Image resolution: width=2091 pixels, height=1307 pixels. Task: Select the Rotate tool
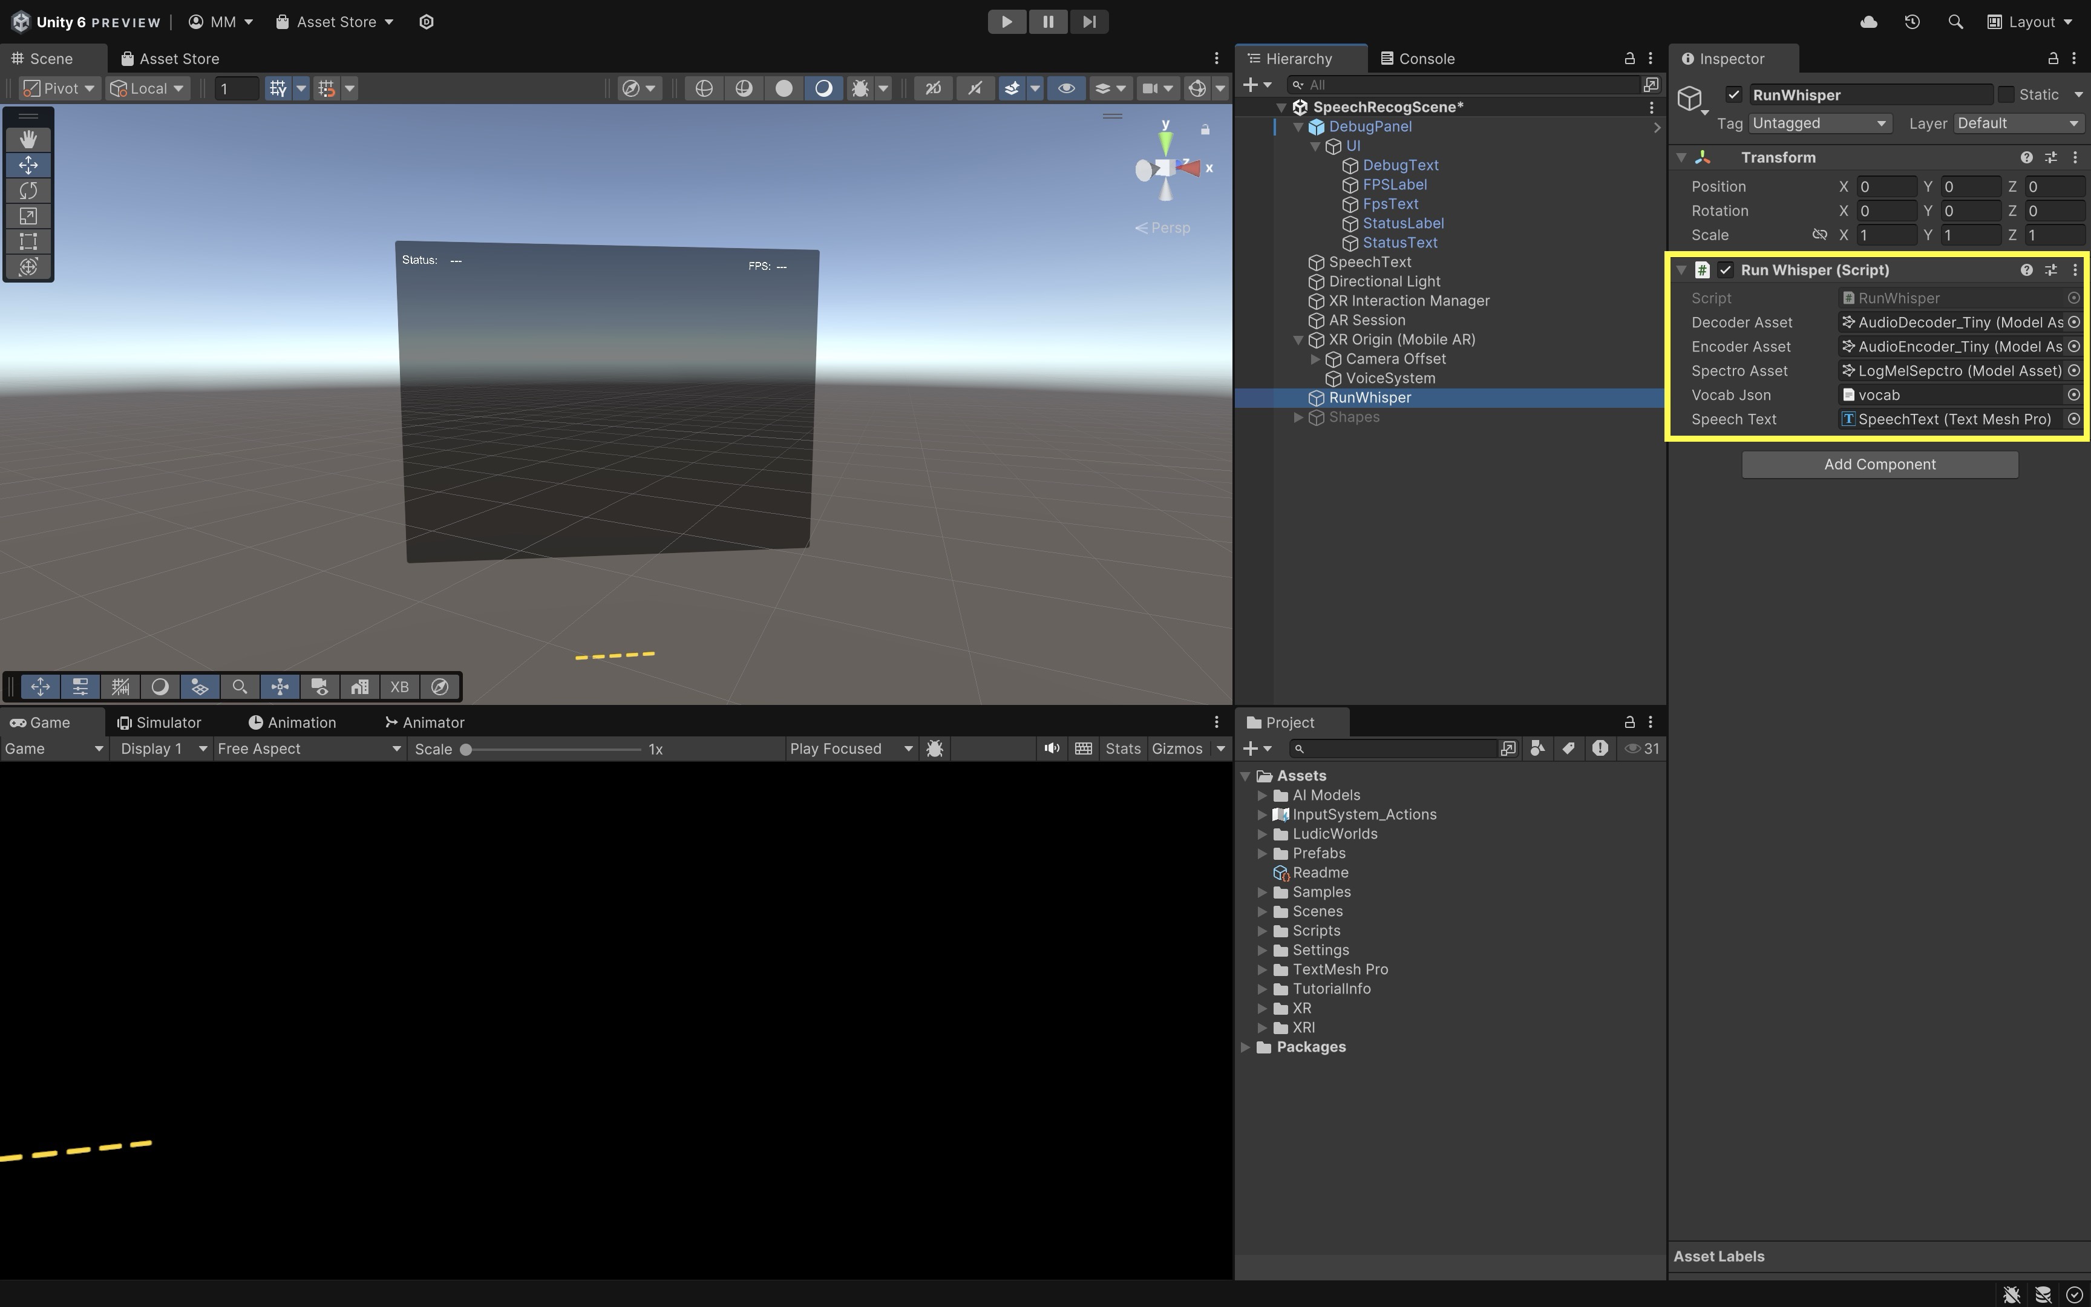[28, 190]
